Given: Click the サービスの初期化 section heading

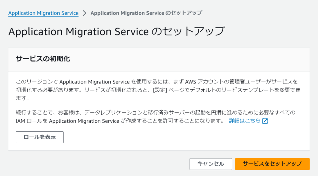Looking at the screenshot, I should [43, 59].
